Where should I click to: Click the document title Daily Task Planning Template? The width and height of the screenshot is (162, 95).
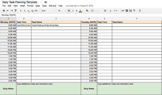coord(20,2)
